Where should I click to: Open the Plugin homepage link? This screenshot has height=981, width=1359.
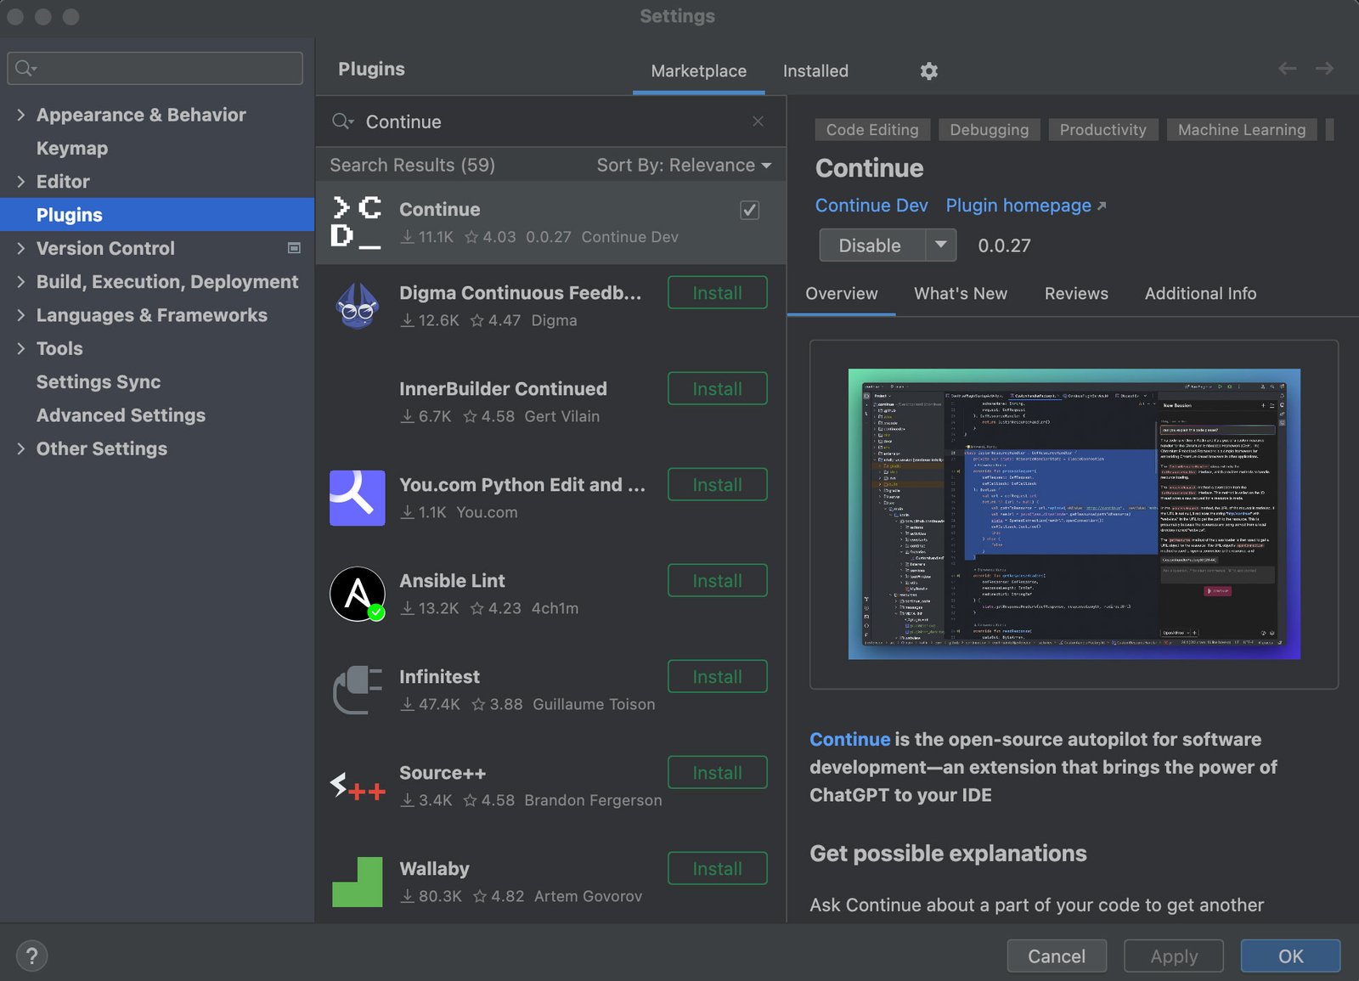pos(1025,206)
